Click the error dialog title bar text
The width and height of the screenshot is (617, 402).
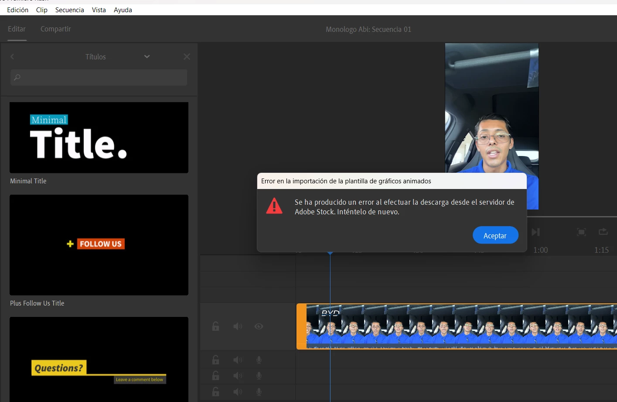point(346,181)
